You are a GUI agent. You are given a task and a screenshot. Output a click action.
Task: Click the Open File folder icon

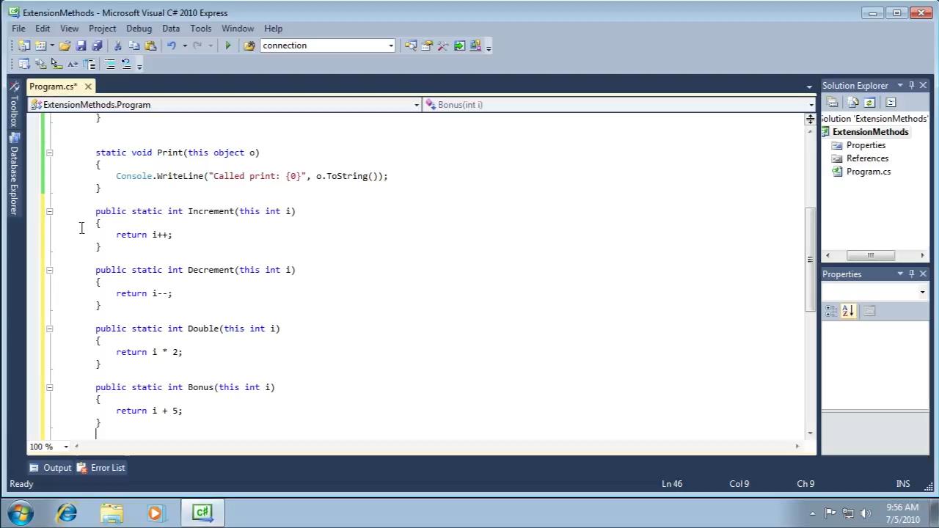tap(65, 45)
